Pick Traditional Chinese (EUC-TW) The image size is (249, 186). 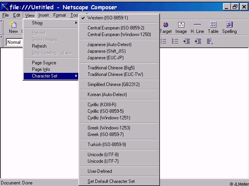pos(119,74)
